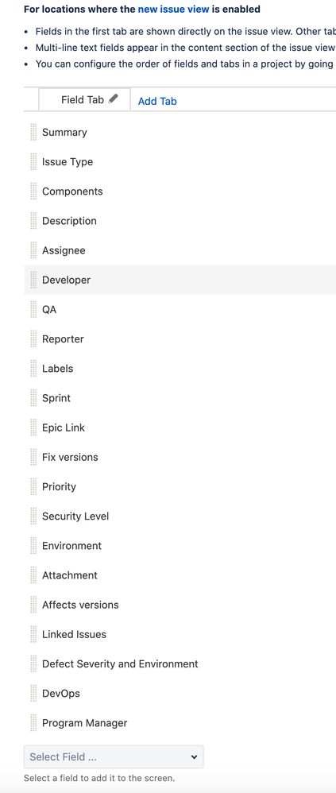Select the Fix versions field row

(180, 457)
